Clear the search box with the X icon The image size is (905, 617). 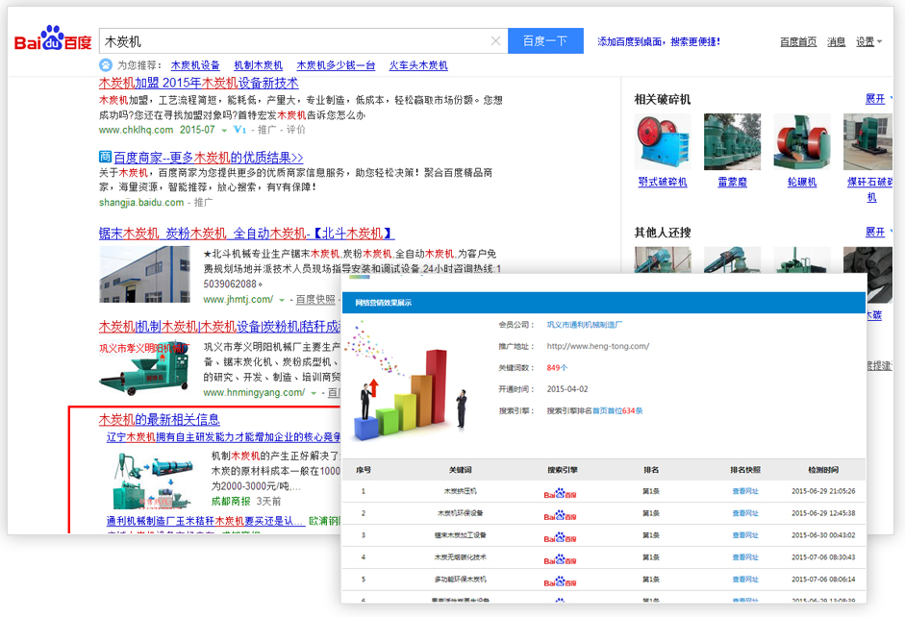pyautogui.click(x=495, y=41)
